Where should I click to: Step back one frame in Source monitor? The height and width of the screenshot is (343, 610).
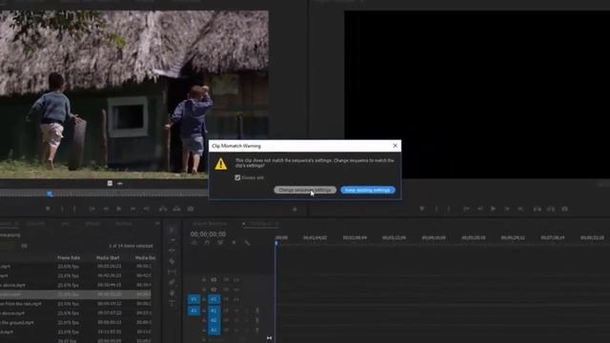tap(106, 209)
